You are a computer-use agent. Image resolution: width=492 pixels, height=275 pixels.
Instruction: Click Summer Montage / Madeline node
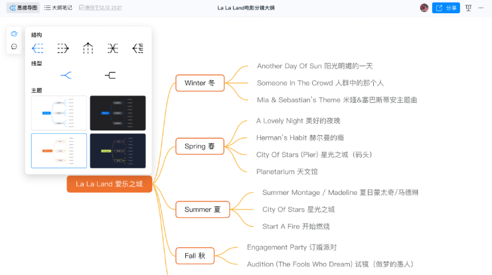click(341, 193)
